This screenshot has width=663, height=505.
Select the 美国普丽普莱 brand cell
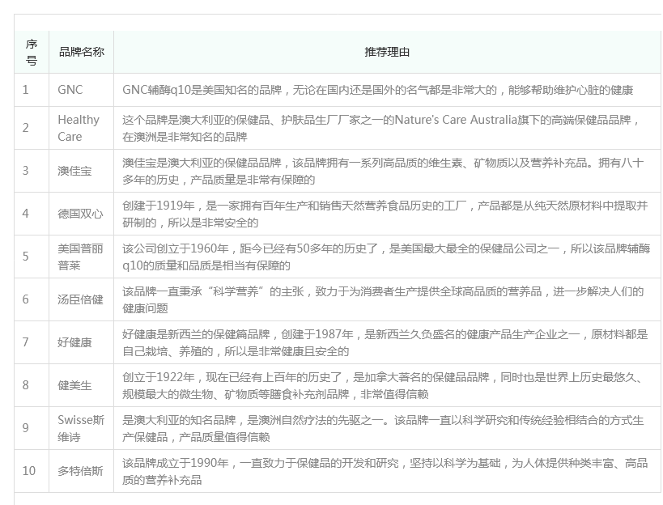coord(80,257)
